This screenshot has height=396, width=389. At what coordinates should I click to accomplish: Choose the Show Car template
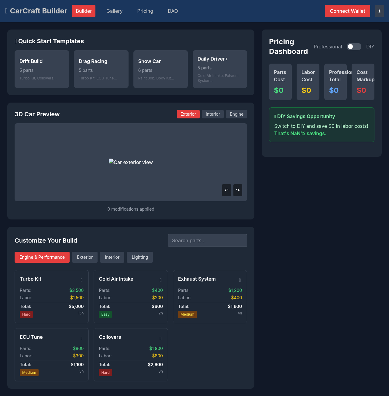[x=160, y=69]
